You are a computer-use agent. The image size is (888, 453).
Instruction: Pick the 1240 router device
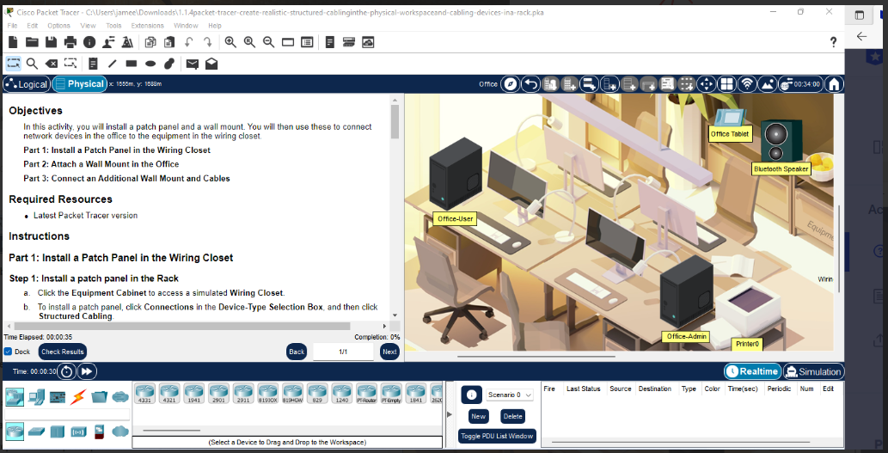click(x=342, y=393)
